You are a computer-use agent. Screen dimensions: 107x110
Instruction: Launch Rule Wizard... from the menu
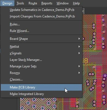click(41, 31)
